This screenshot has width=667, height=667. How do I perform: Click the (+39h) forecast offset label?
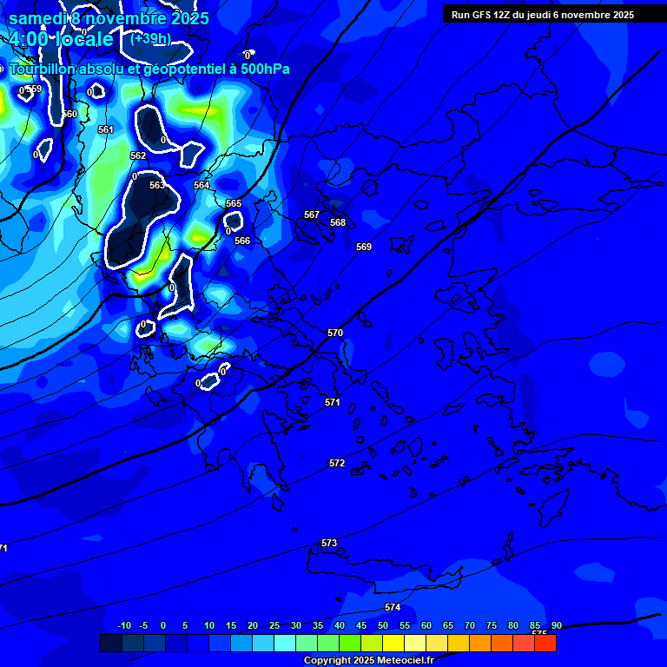coord(150,39)
